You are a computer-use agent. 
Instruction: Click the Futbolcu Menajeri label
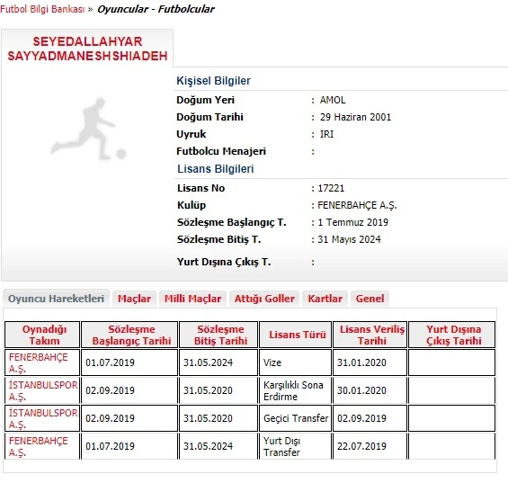point(221,151)
